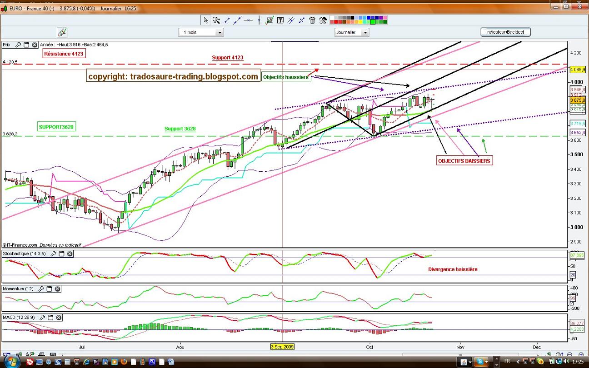Click the green drawing icon above the chart
Image resolution: width=589 pixels, height=368 pixels.
click(x=62, y=32)
